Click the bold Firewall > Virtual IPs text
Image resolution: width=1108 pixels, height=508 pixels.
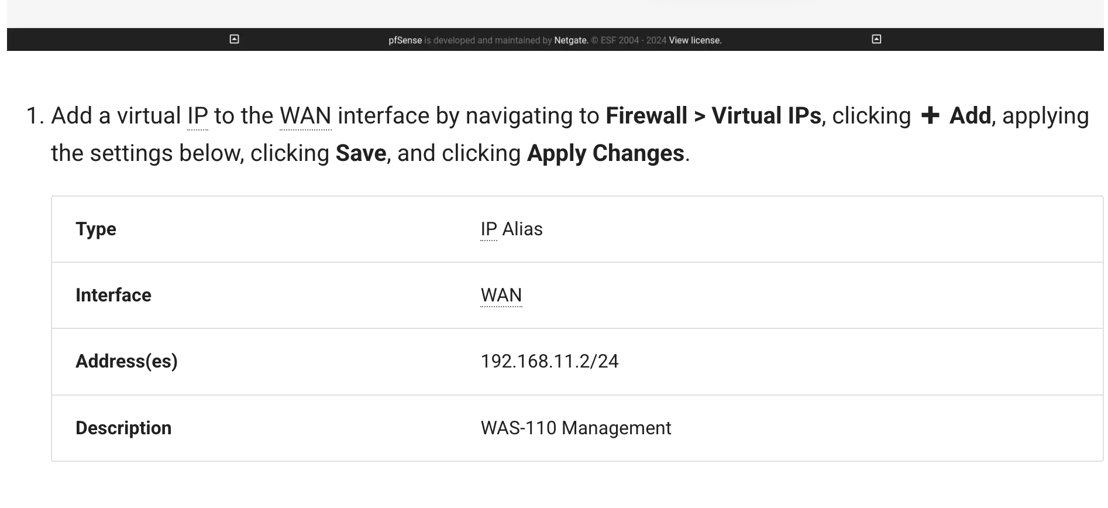(x=713, y=116)
